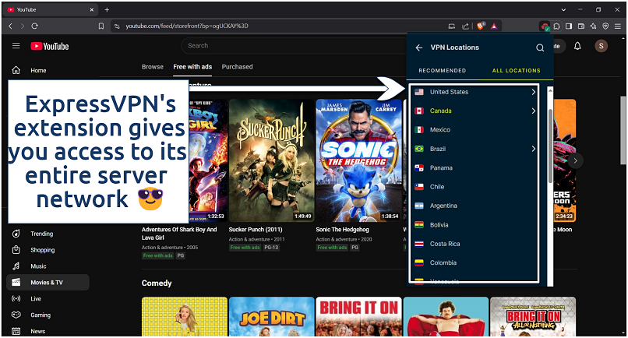Open the Trending sidebar item

tap(41, 234)
